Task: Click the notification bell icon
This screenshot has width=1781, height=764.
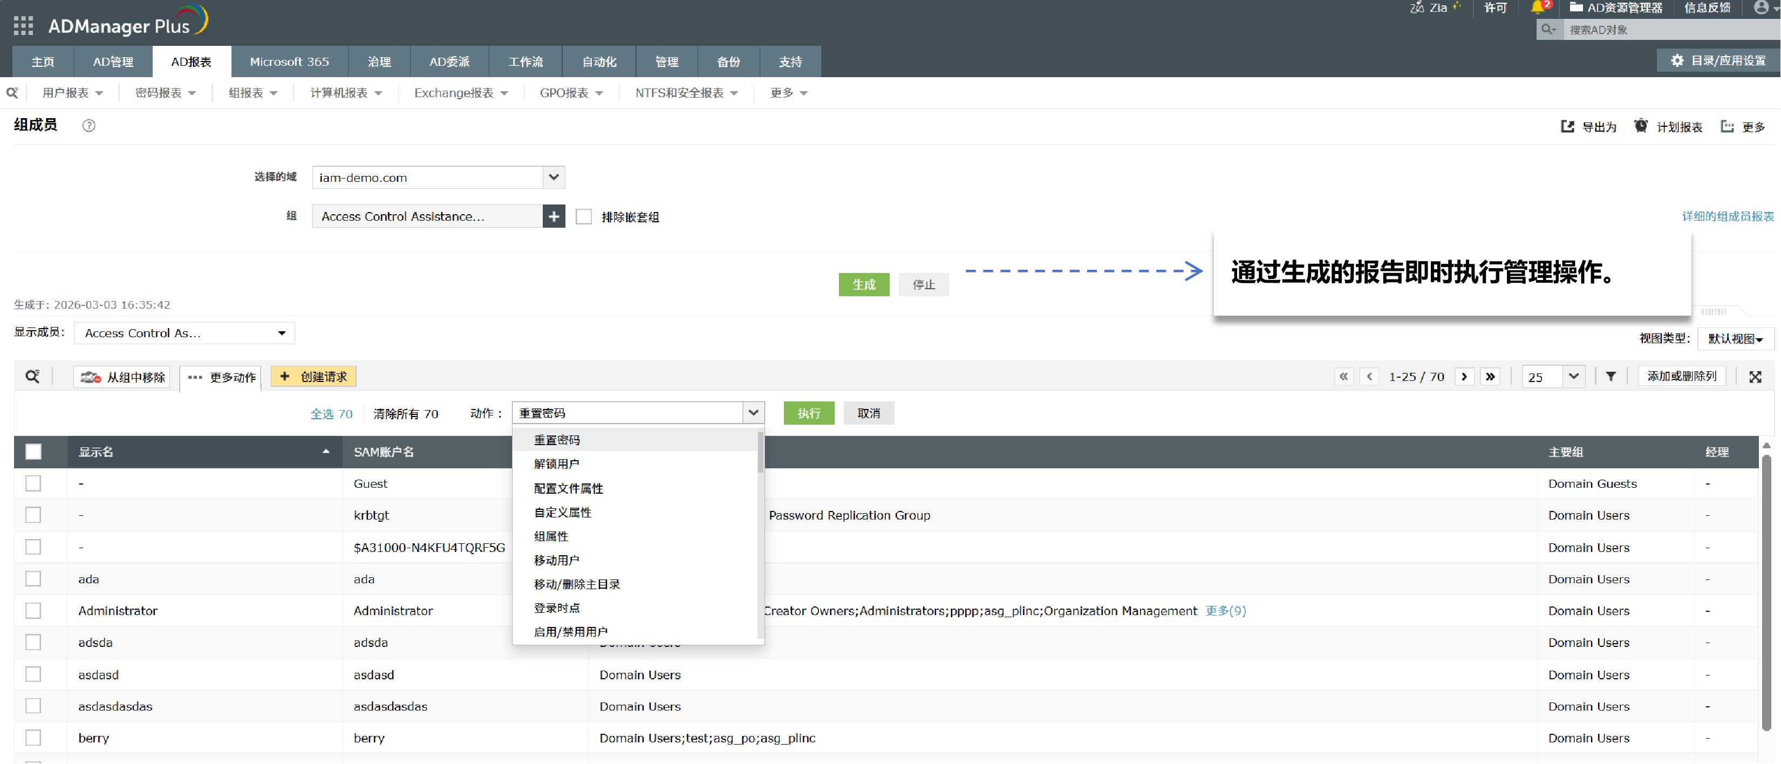Action: point(1537,8)
